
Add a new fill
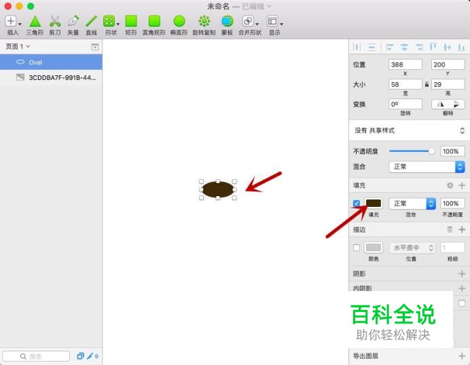(x=462, y=185)
